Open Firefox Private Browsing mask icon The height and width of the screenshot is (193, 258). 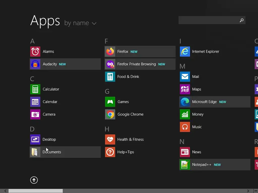(110, 64)
